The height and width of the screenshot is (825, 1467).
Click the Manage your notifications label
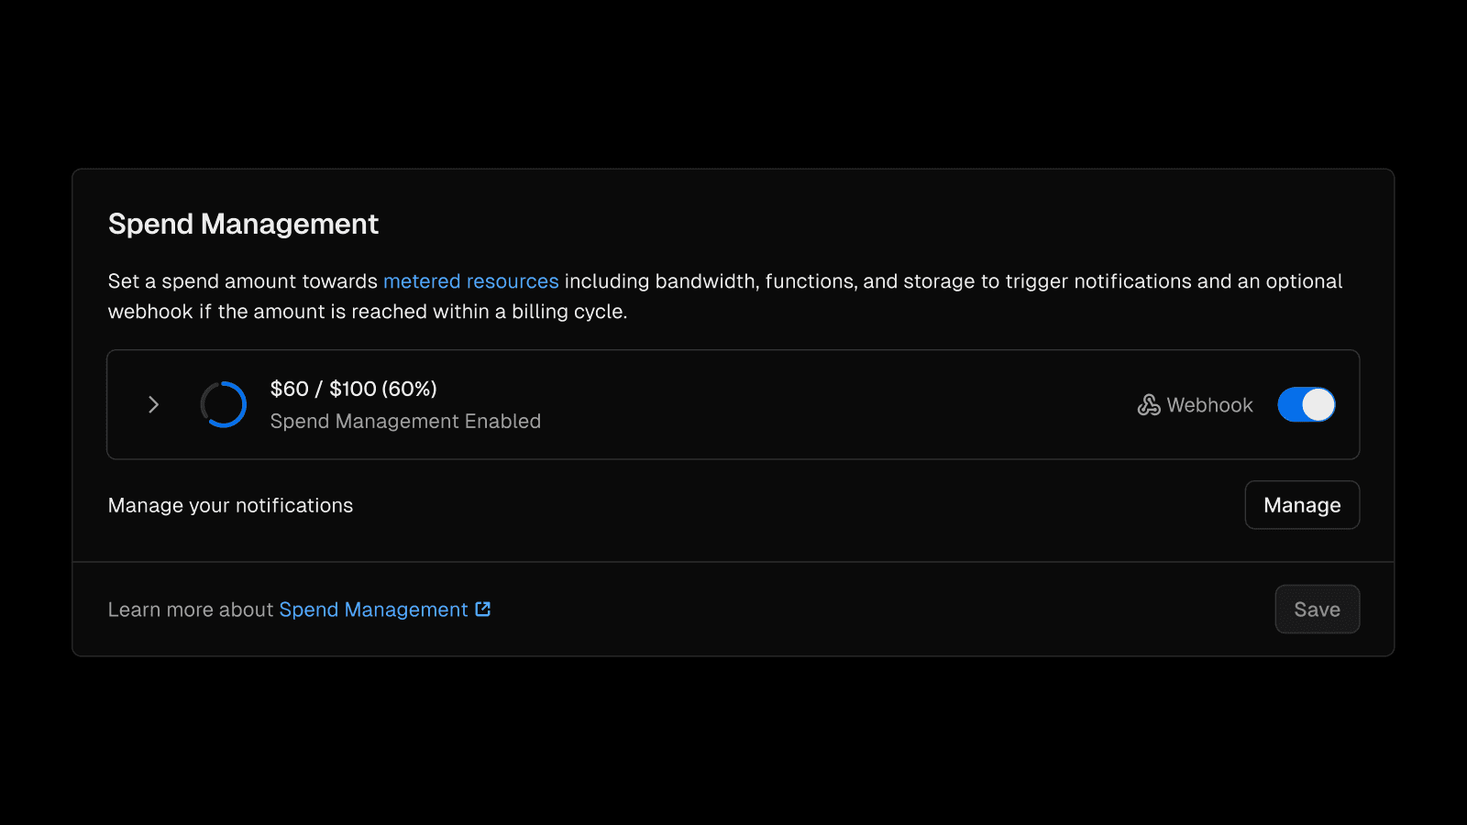pos(230,506)
